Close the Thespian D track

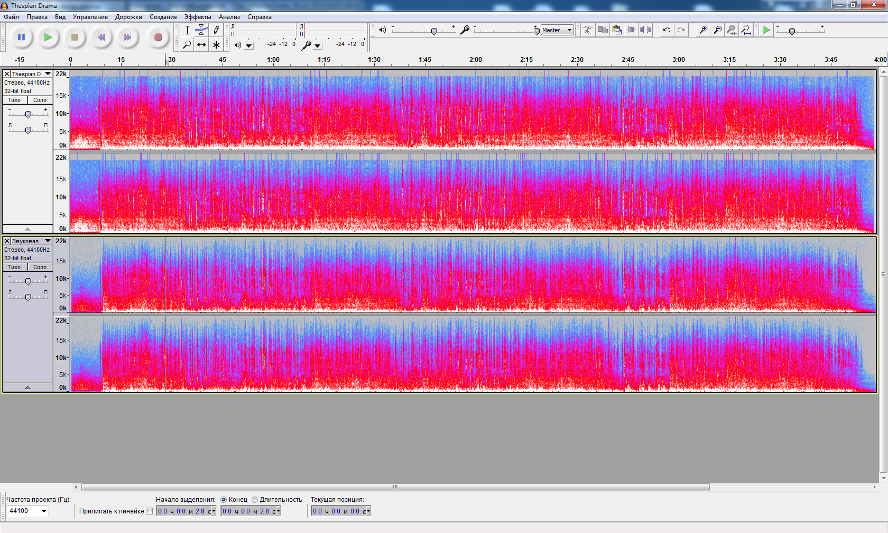(7, 74)
